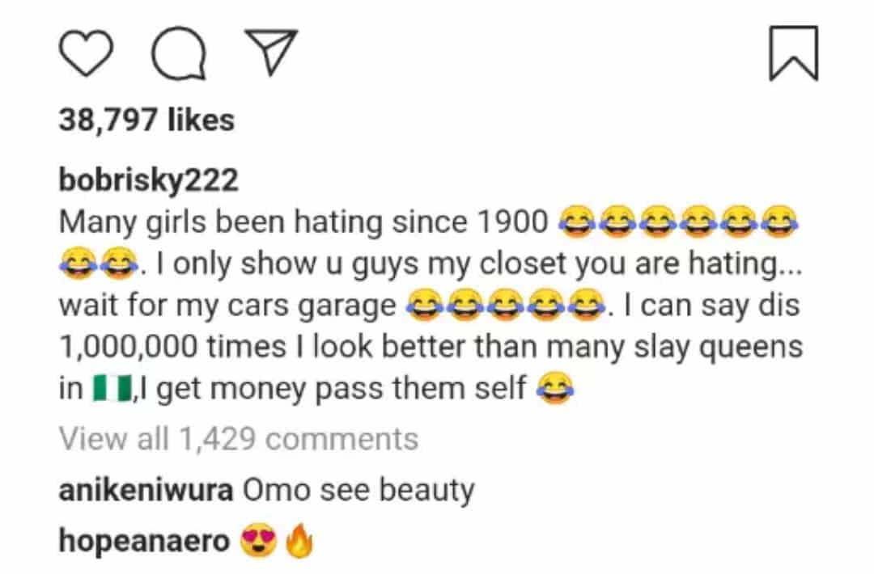Like the post with the heart icon
Screen dimensions: 874x574
point(86,53)
